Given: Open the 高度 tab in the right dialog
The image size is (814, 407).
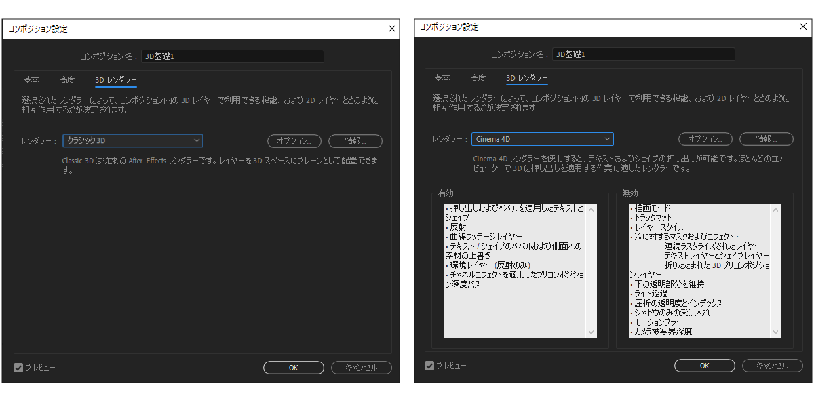Looking at the screenshot, I should point(478,78).
